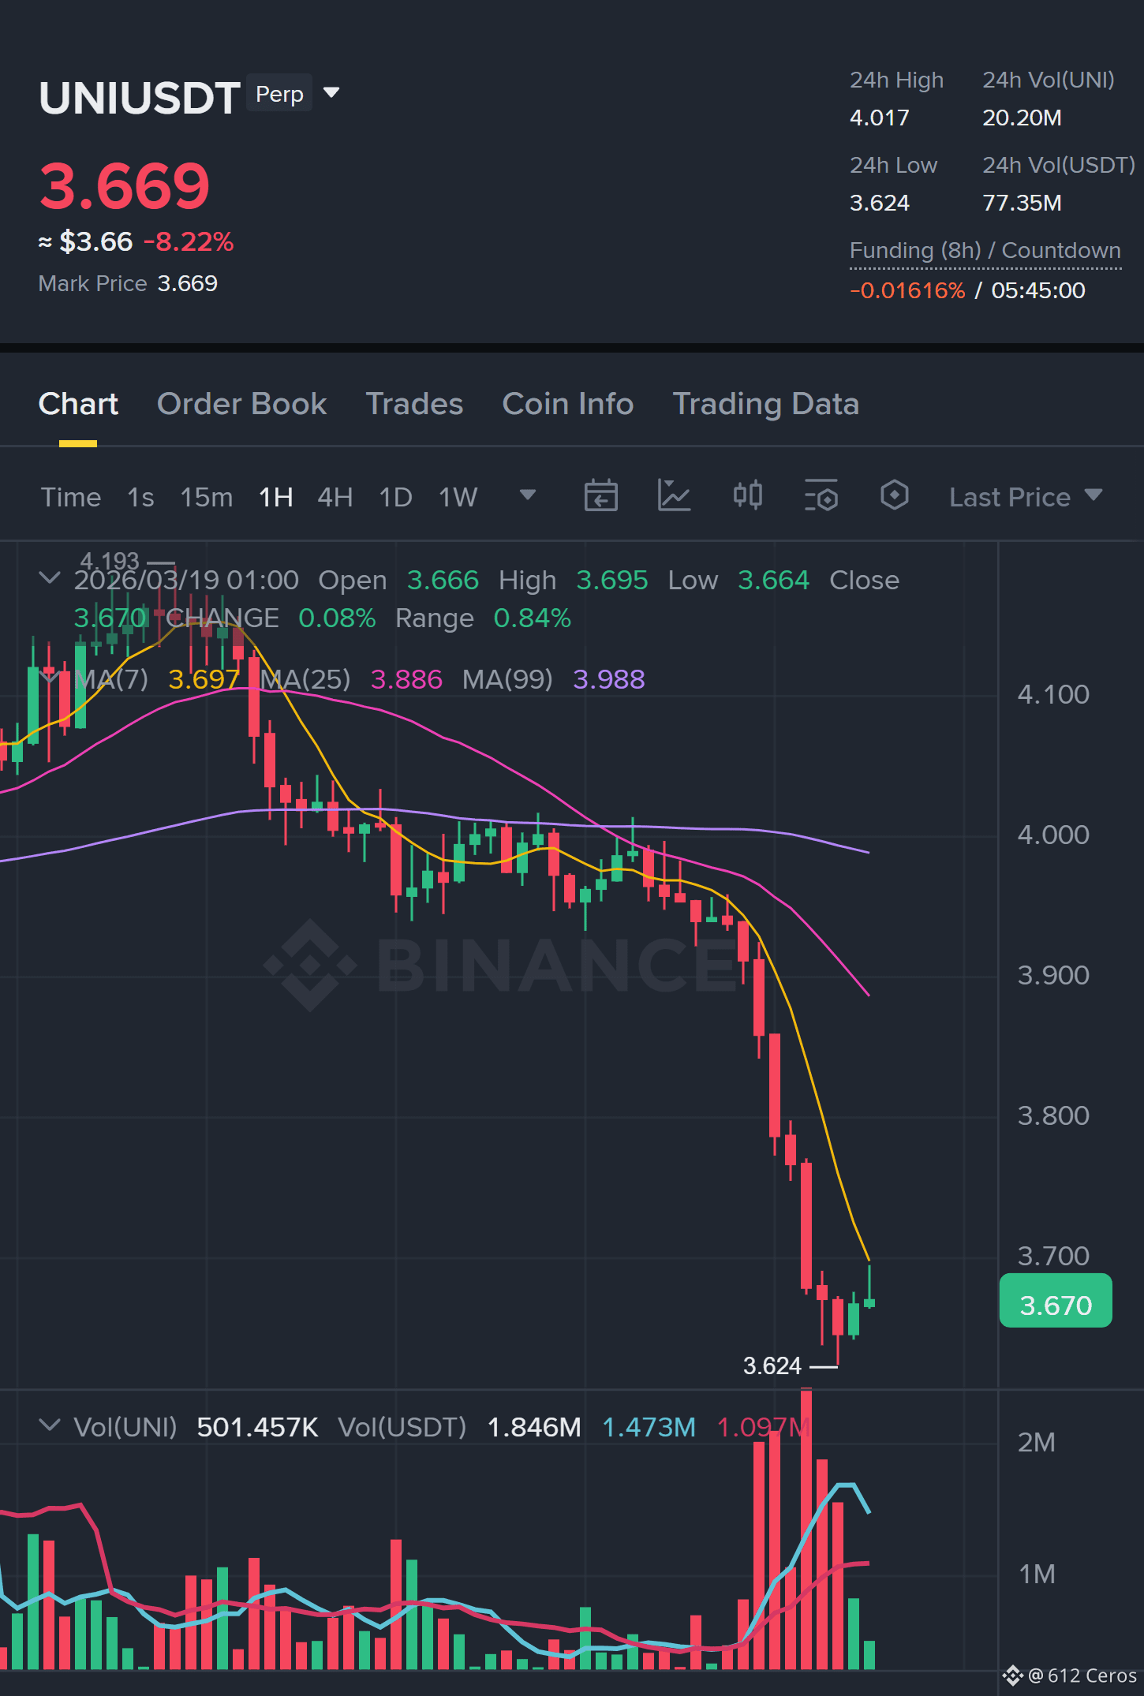The height and width of the screenshot is (1696, 1144).
Task: Select the 4H timeframe
Action: (335, 497)
